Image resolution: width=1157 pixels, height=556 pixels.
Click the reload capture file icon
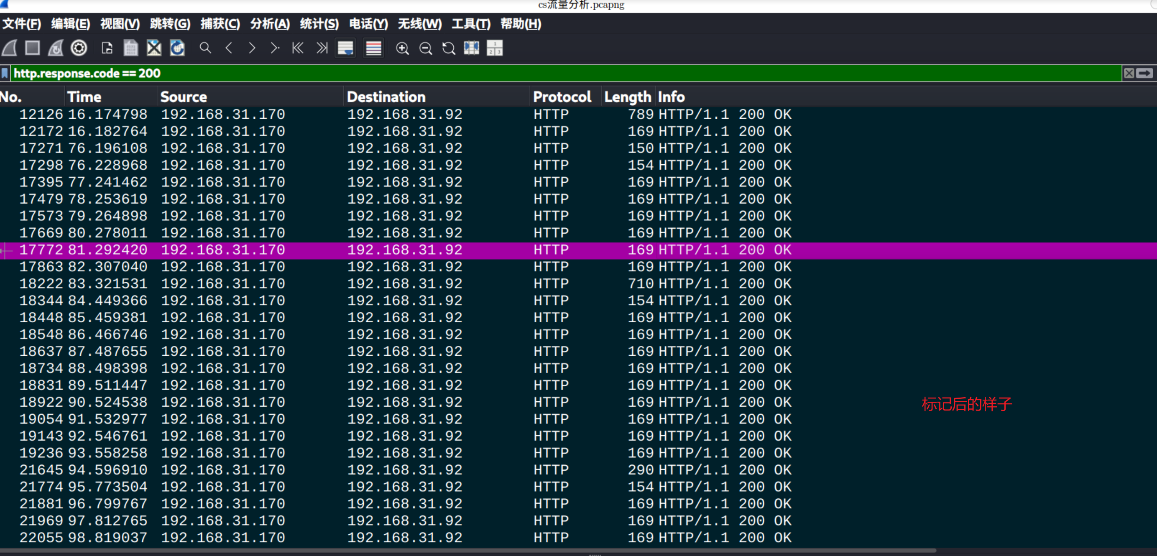pos(177,48)
